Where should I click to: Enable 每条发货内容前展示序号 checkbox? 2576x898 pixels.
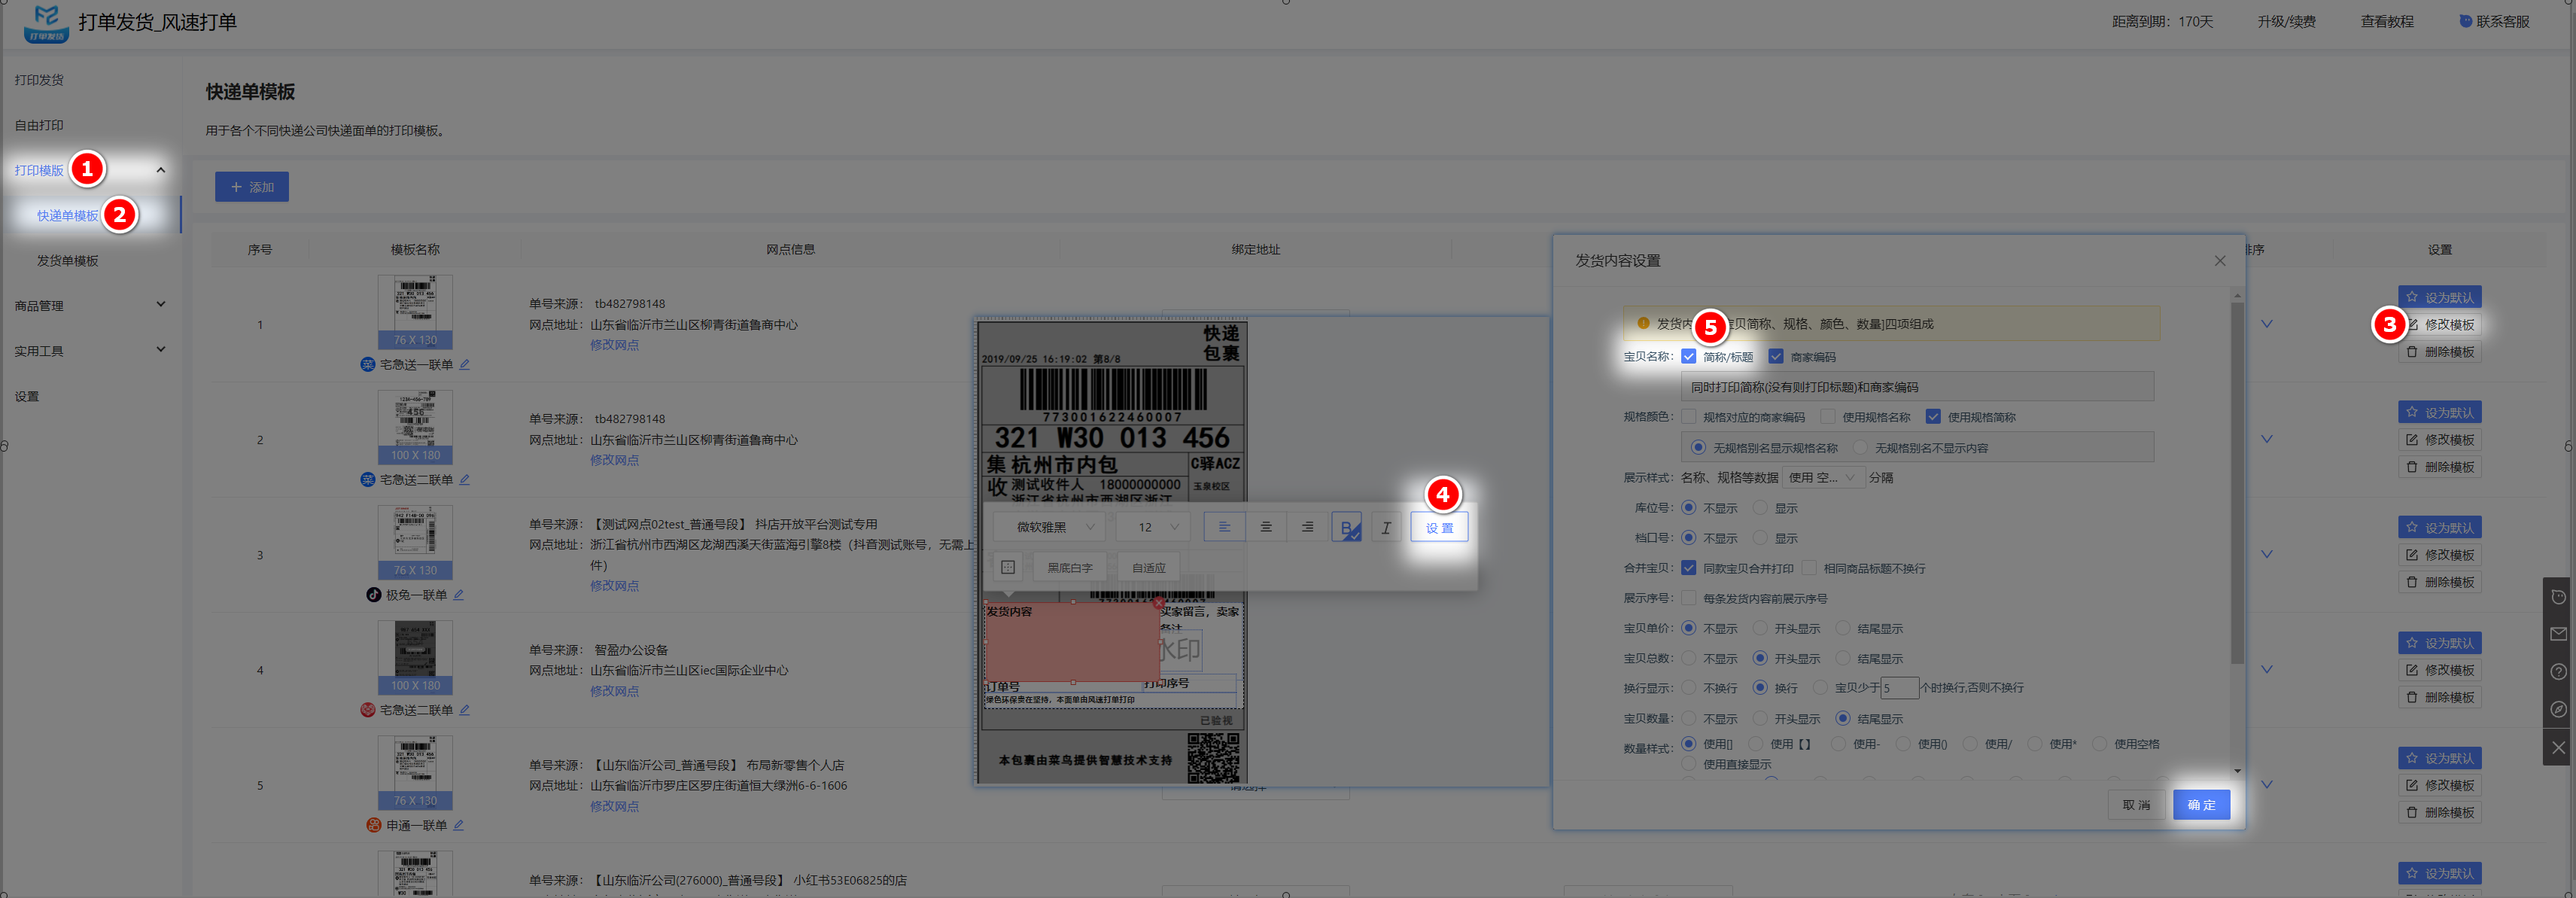1688,597
